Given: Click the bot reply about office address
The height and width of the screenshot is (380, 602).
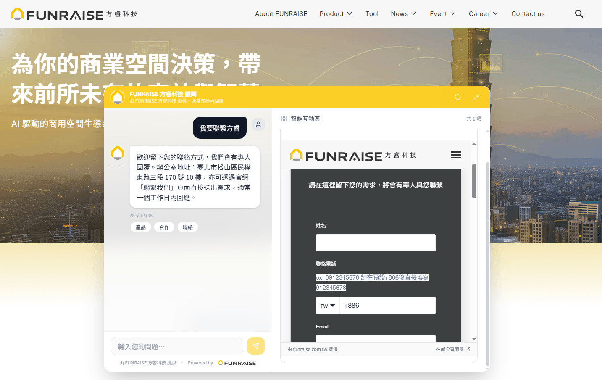Looking at the screenshot, I should [195, 177].
